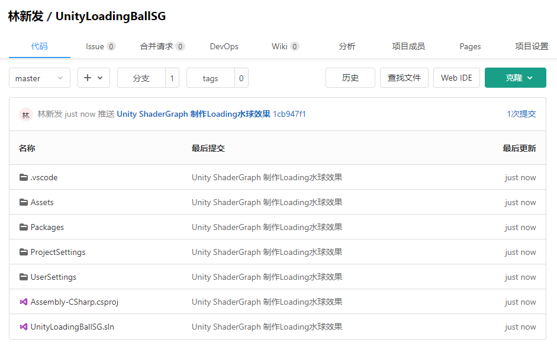Click the UnityLoadingBallSG.sln row commit message
Image resolution: width=557 pixels, height=345 pixels.
point(267,327)
